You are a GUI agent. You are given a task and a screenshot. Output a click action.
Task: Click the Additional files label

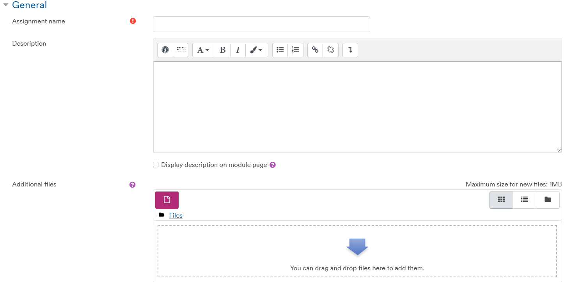pos(34,184)
